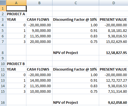The height and width of the screenshot is (106, 128).
Task: Click discount factor 0.91 in row 13
Action: 76,80
